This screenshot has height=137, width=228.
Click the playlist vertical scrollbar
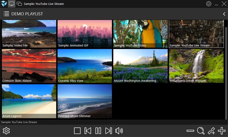pos(226,68)
